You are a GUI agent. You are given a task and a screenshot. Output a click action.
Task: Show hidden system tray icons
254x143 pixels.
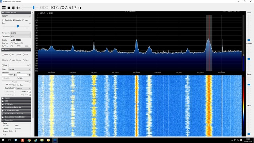coord(232,140)
